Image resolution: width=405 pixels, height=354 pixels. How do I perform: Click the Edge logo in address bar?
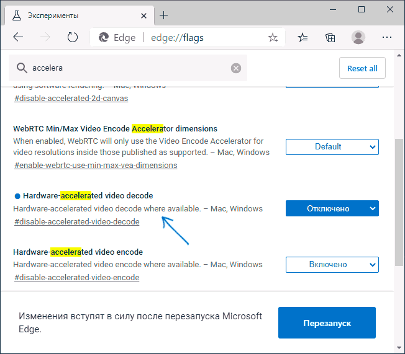click(104, 38)
